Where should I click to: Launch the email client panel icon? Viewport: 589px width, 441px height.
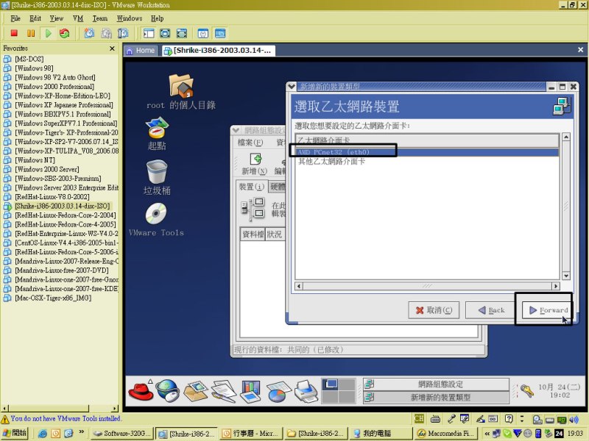click(195, 391)
